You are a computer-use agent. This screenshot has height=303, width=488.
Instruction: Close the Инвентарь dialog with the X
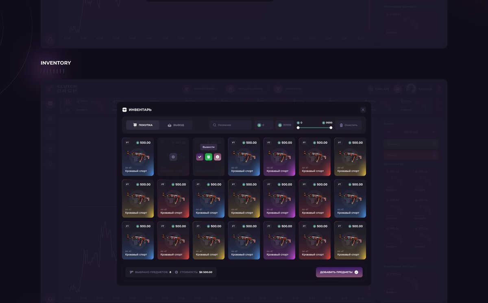(x=363, y=110)
